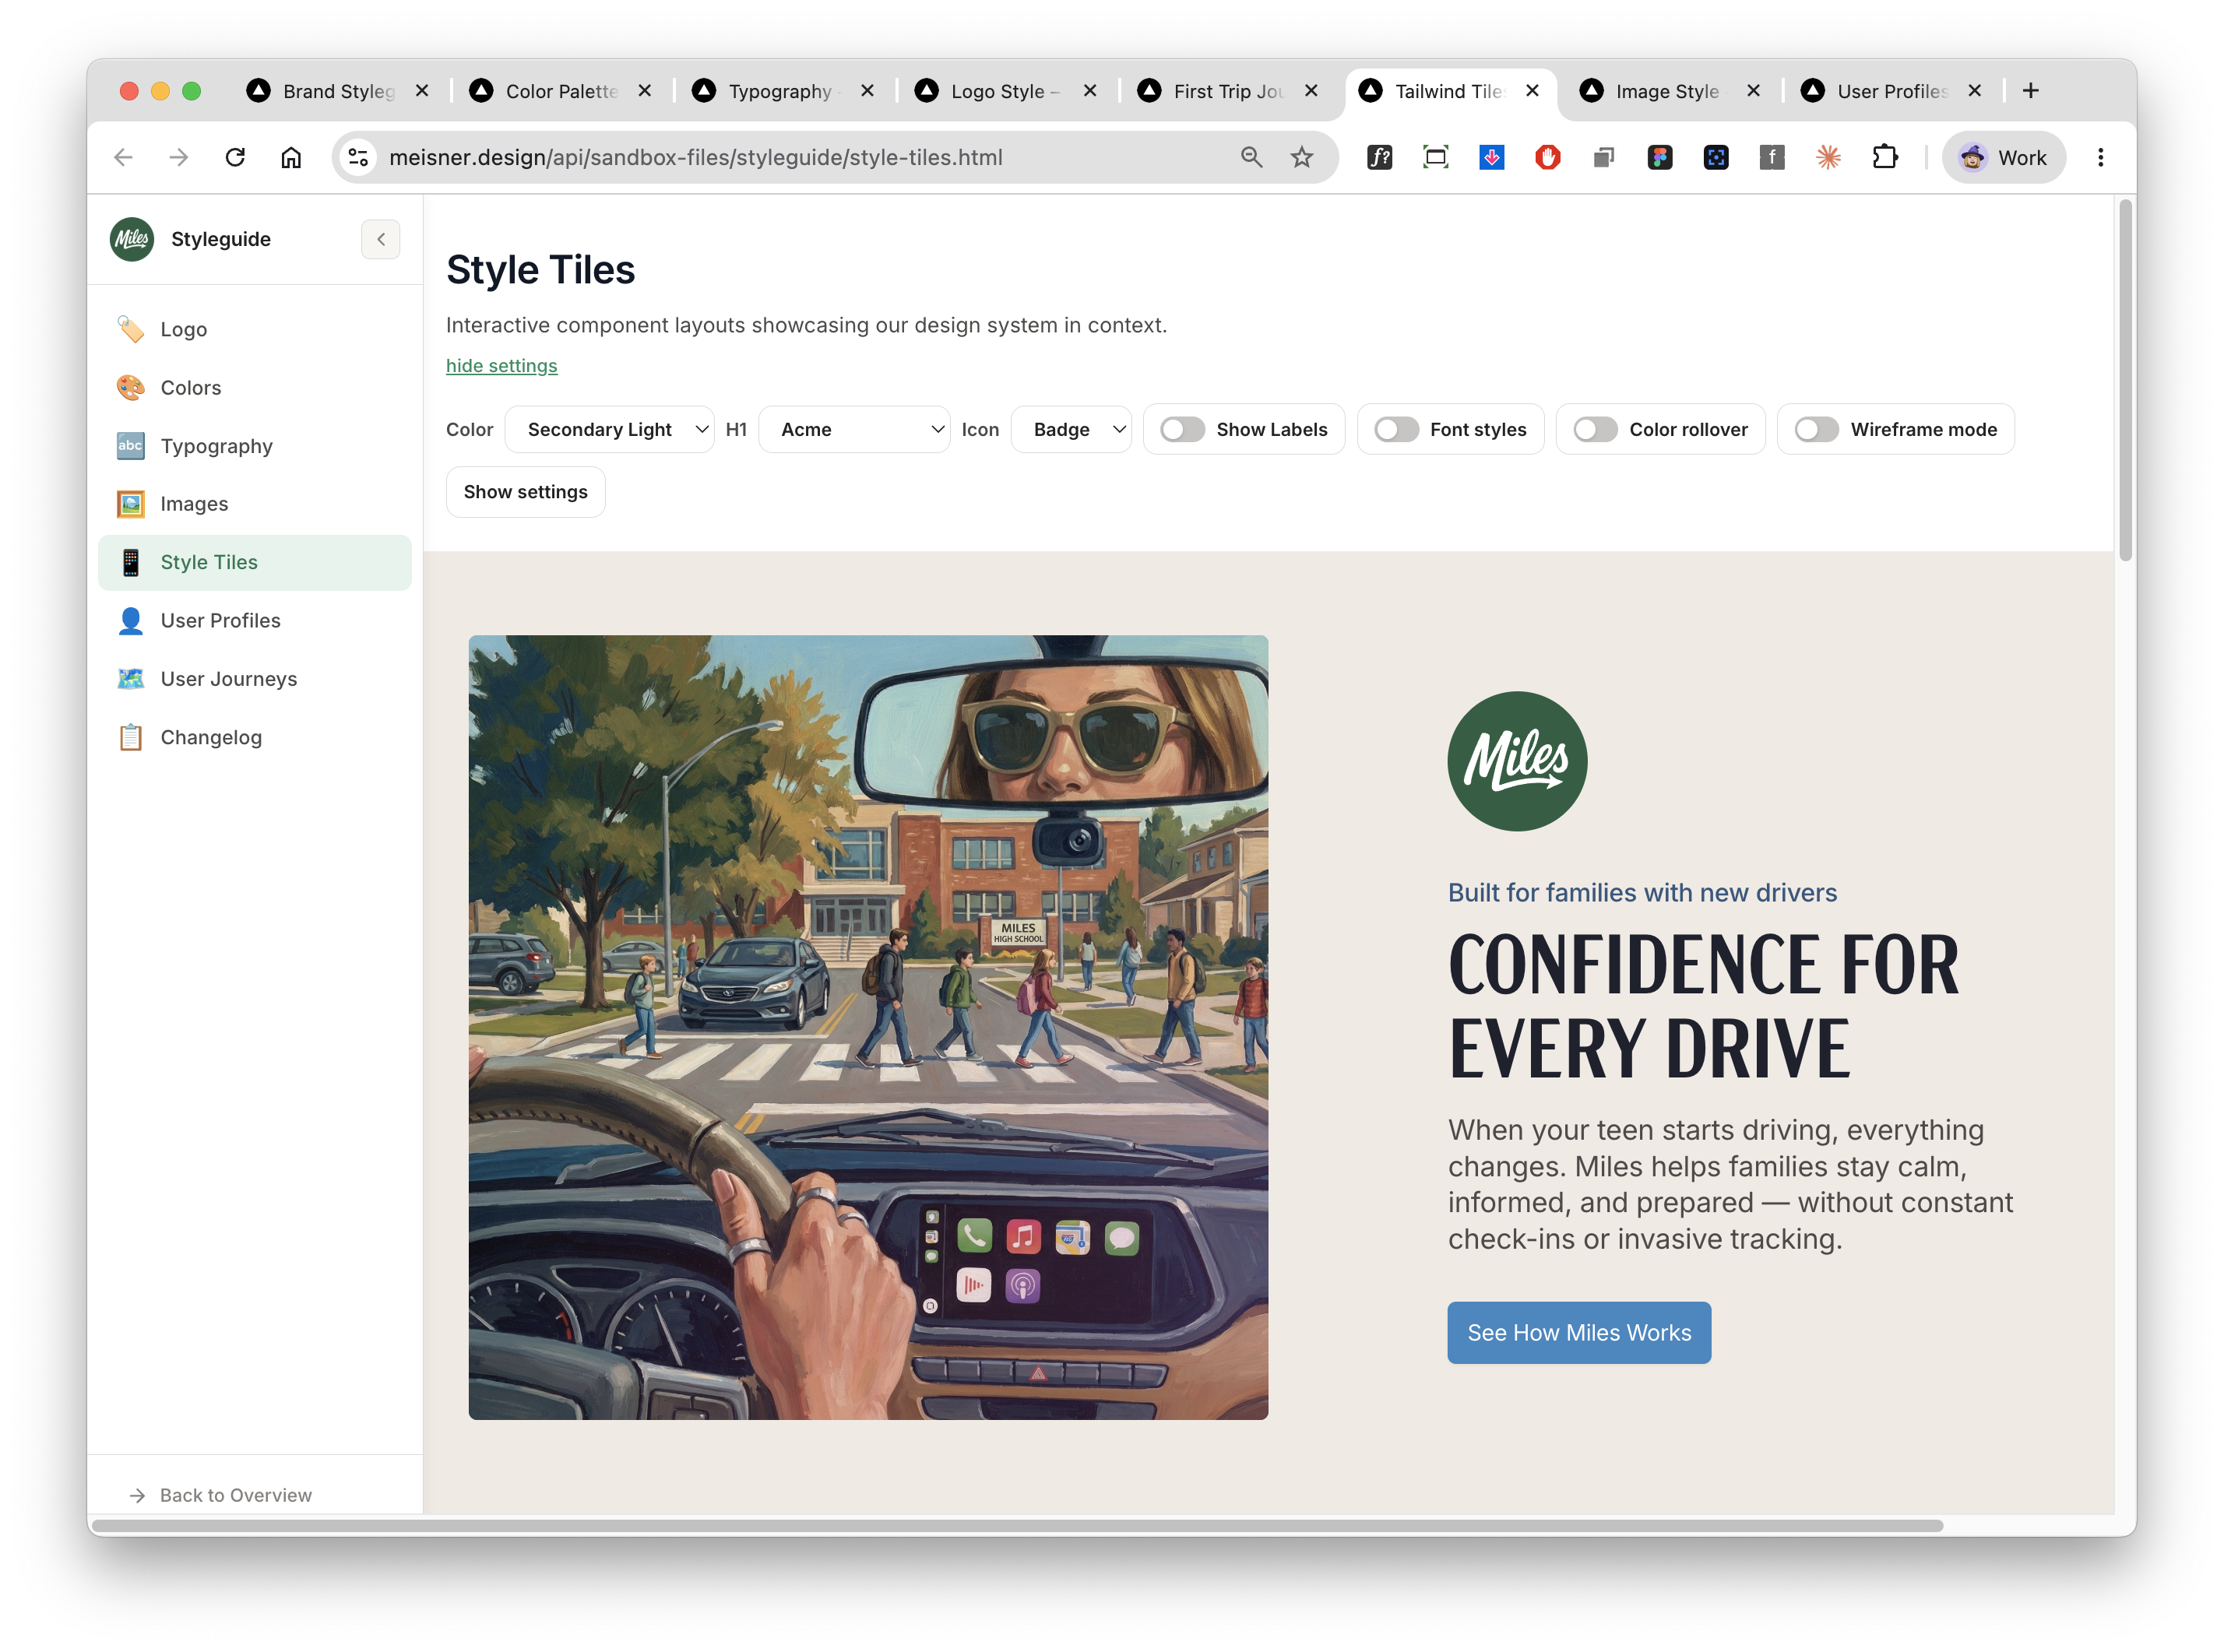Enable the Color rollover switch
Image resolution: width=2224 pixels, height=1652 pixels.
tap(1595, 429)
